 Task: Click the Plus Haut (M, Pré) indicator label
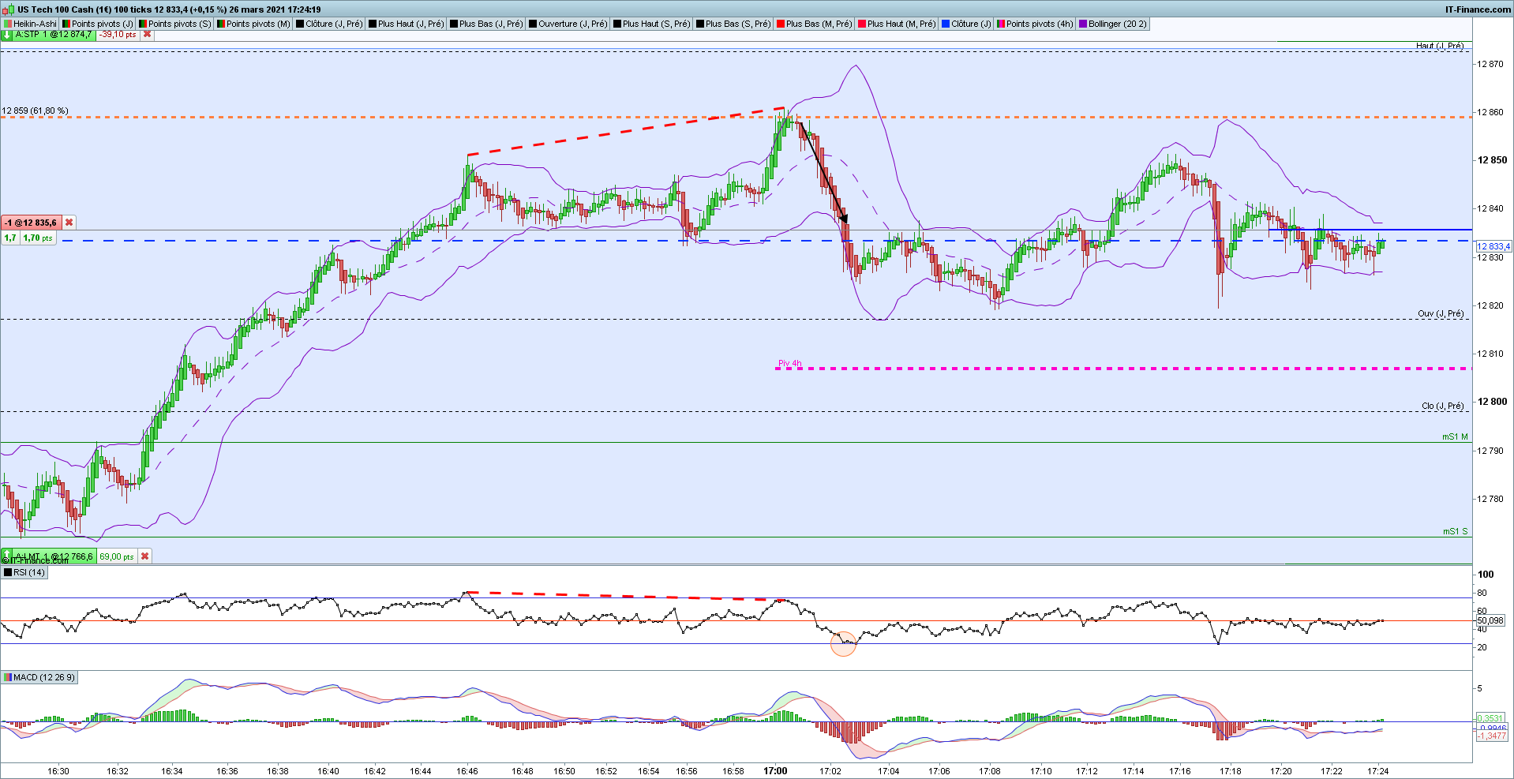tap(897, 24)
